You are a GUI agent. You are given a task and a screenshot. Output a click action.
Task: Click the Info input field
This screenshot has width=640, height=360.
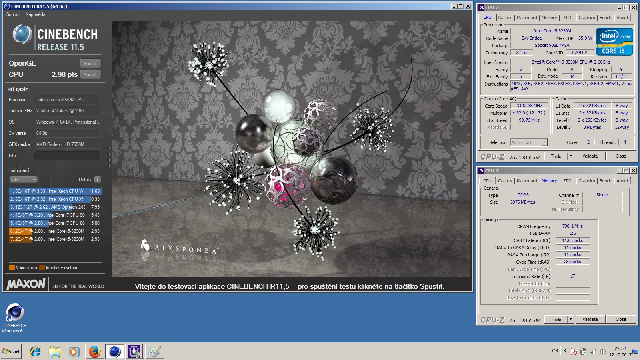[x=68, y=156]
